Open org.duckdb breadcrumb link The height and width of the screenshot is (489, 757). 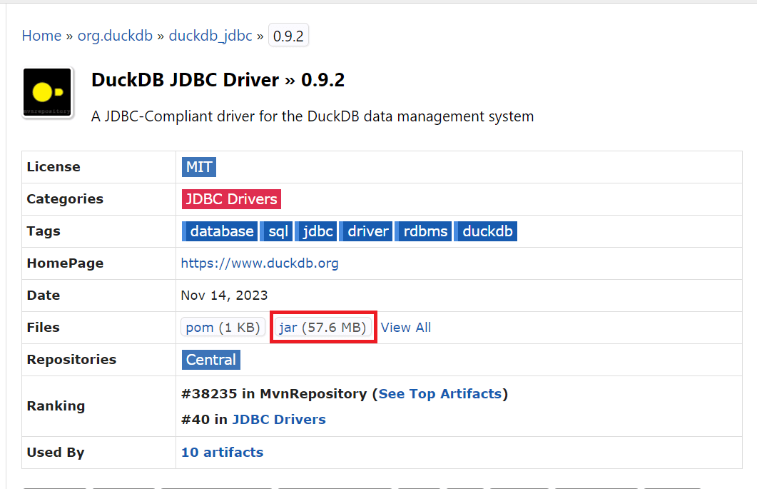click(x=115, y=36)
